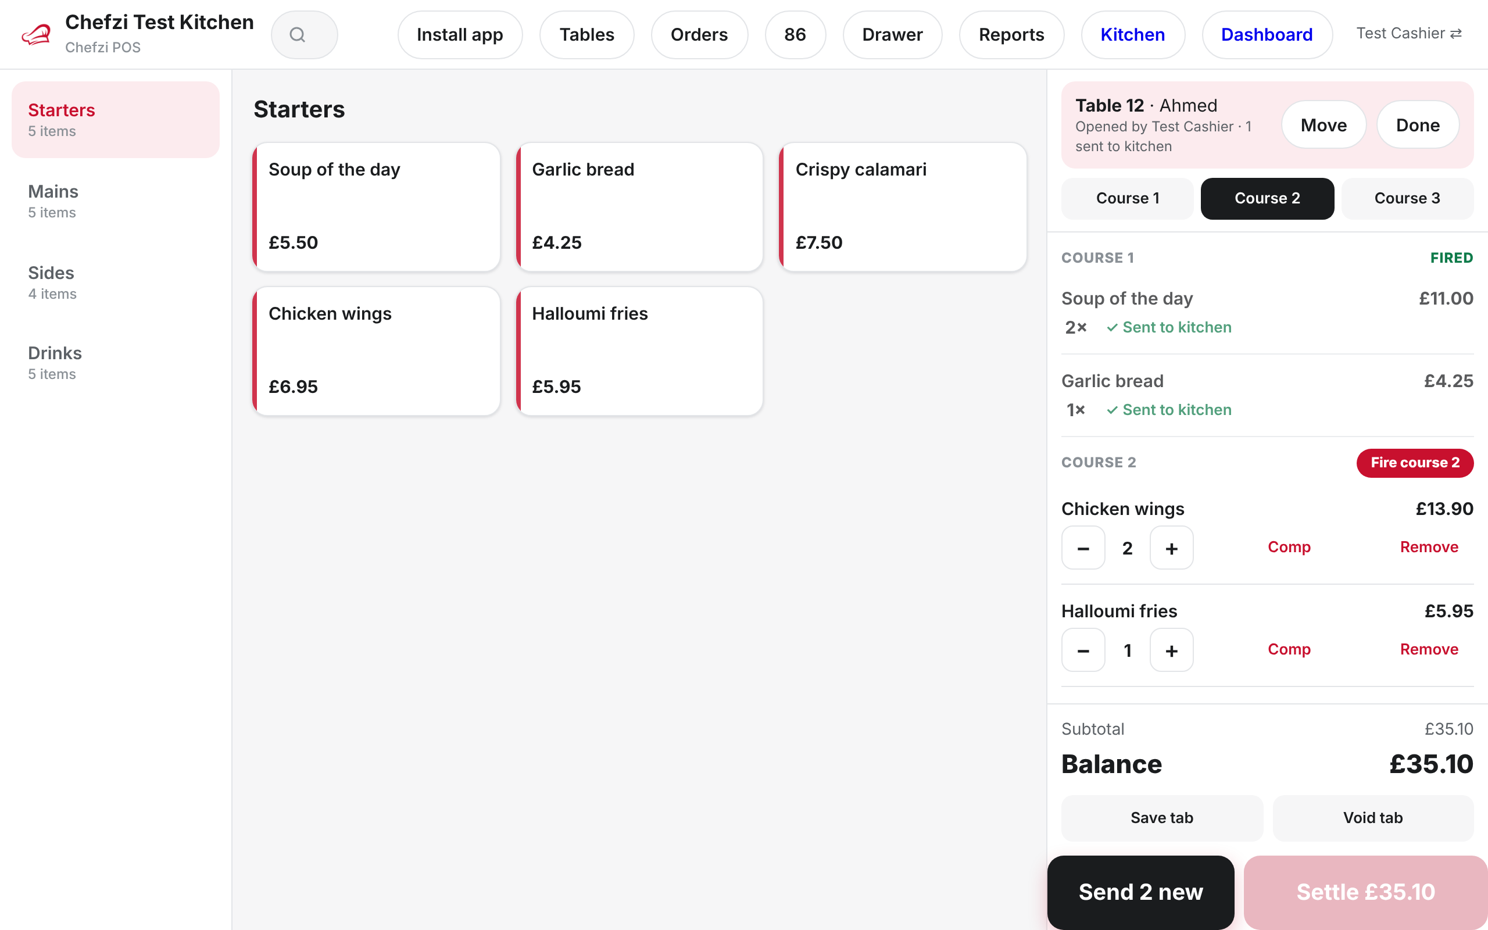Open the search magnifier button
Image resolution: width=1488 pixels, height=930 pixels.
[304, 34]
